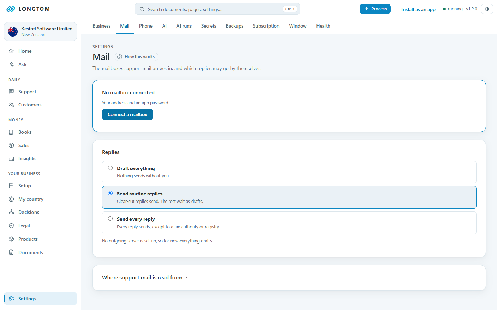Switch to the Subscription tab
This screenshot has height=310, width=497.
point(266,26)
